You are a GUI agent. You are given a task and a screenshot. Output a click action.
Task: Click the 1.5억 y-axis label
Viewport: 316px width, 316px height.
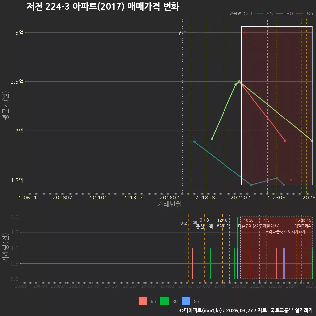click(x=17, y=180)
